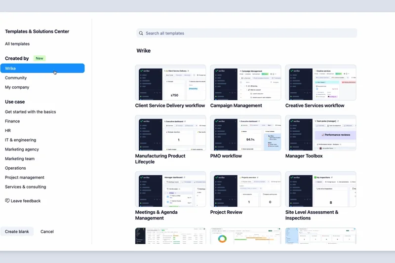
Task: Click inside Search all templates field
Action: coord(247,34)
